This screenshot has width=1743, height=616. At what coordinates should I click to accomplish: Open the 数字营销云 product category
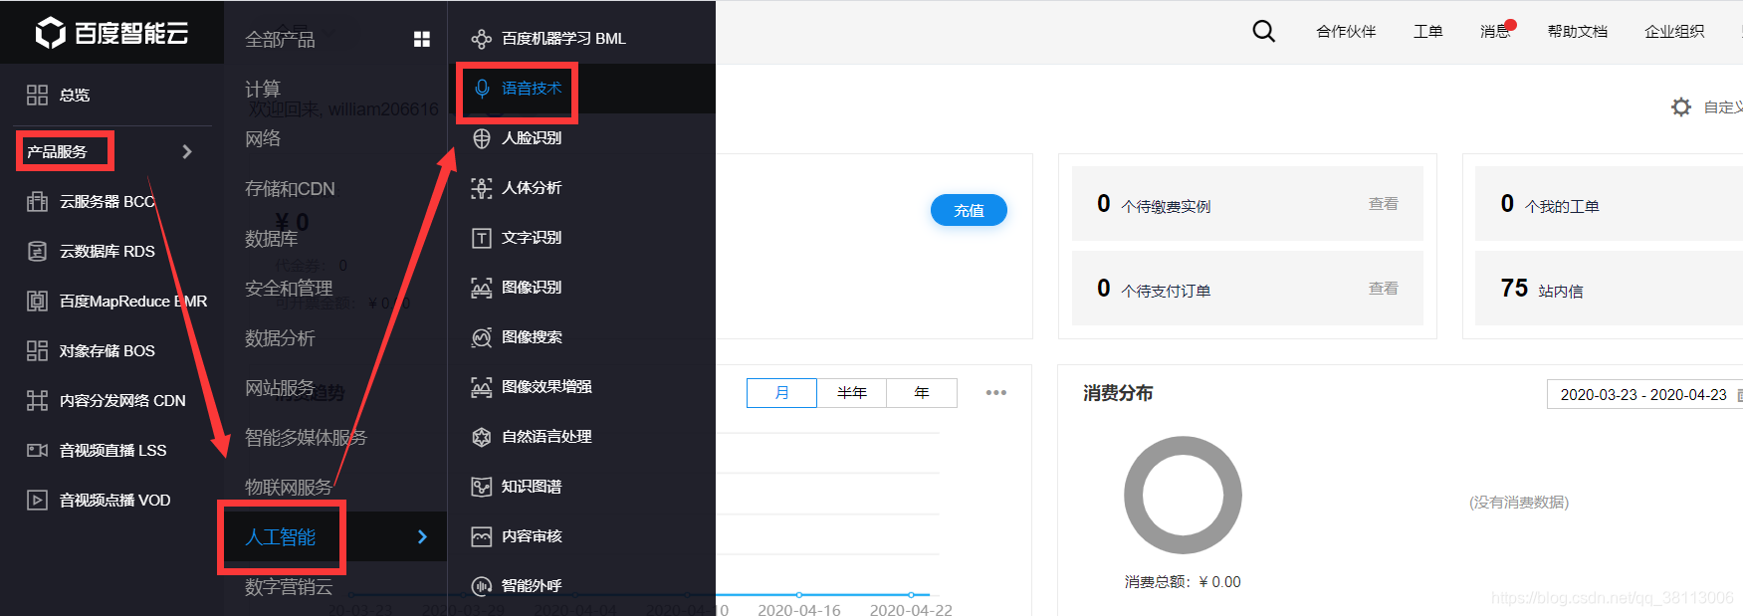point(289,586)
